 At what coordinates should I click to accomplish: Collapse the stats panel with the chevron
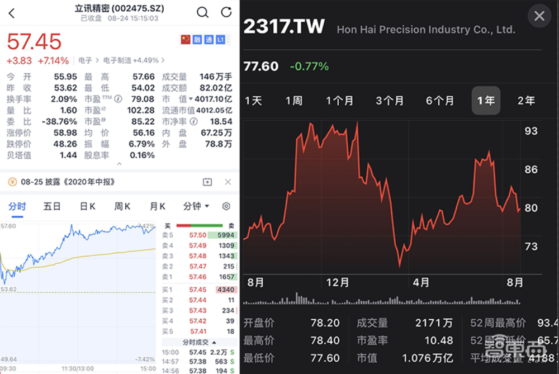coord(119,163)
